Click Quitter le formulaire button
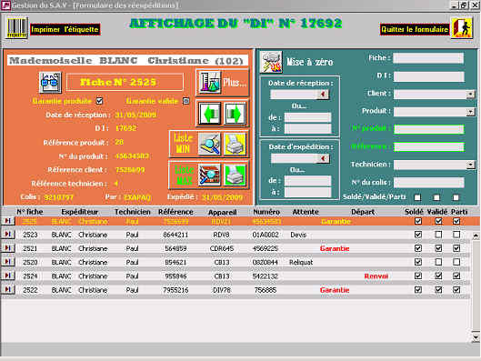 coord(415,29)
